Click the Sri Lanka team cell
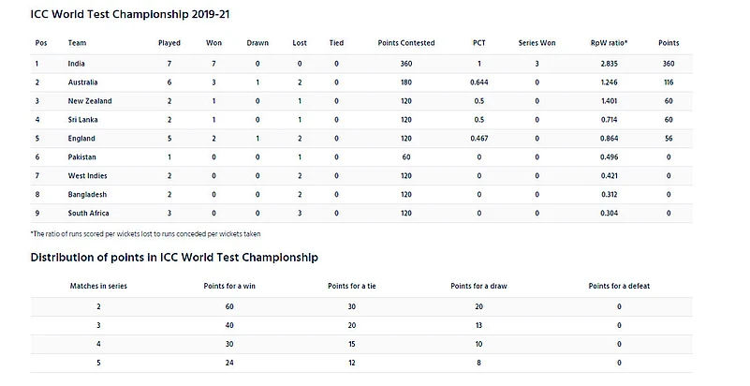The height and width of the screenshot is (386, 750). pyautogui.click(x=84, y=120)
